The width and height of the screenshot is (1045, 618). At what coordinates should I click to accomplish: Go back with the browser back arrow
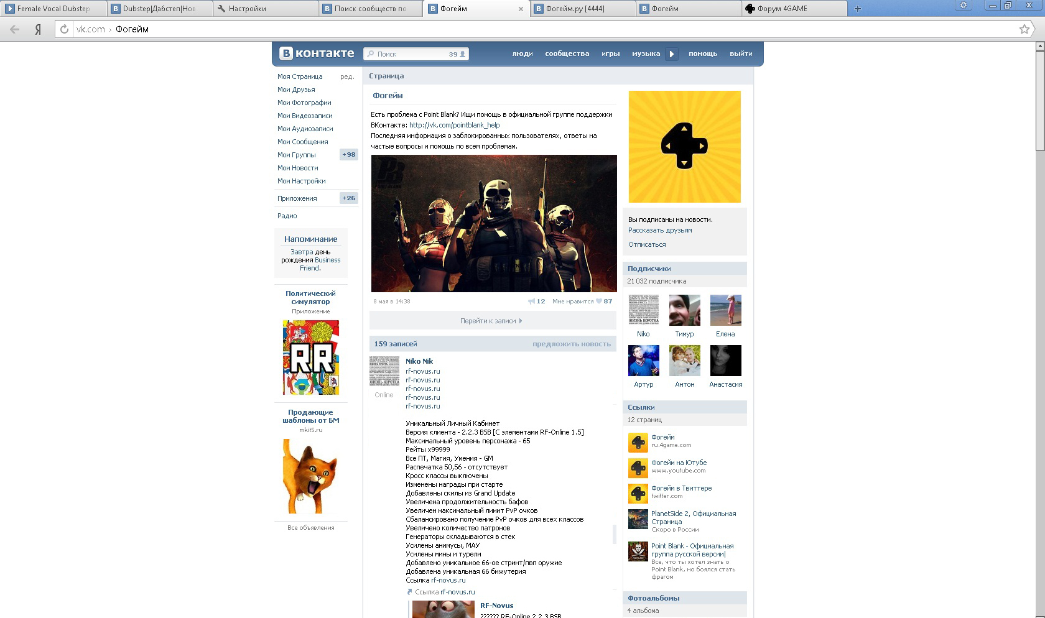tap(15, 29)
